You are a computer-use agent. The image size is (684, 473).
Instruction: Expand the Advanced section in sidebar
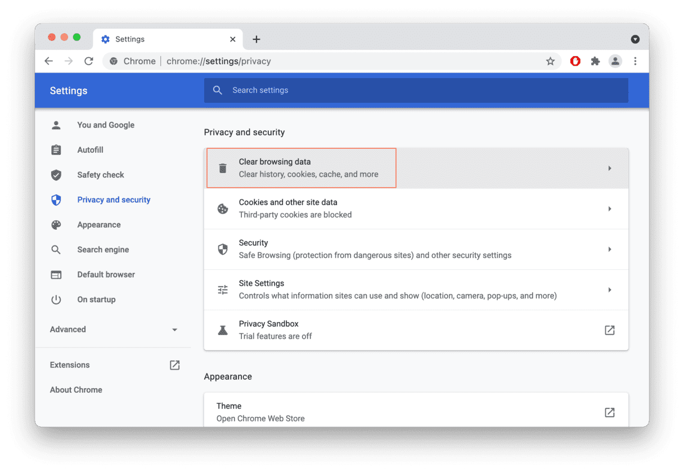(x=112, y=330)
